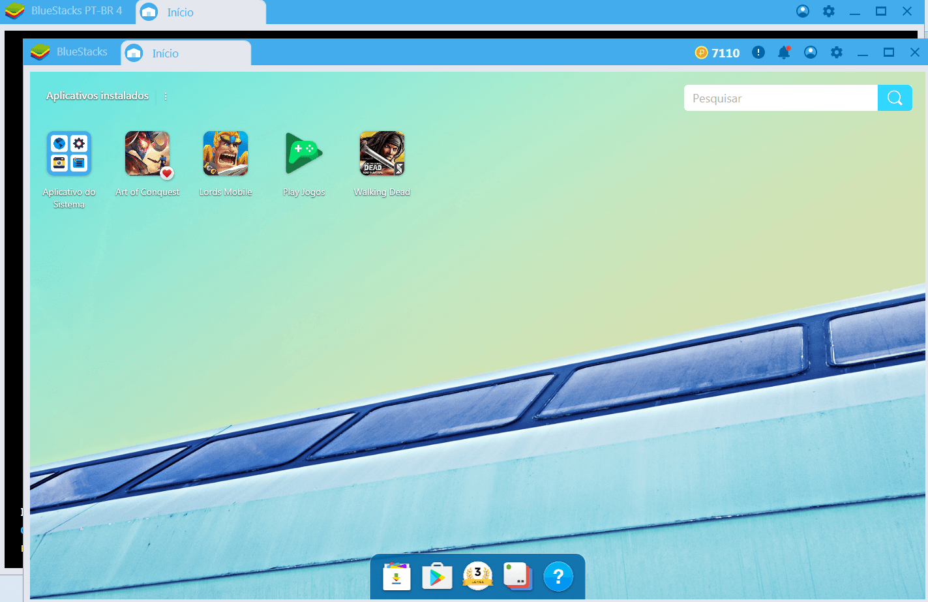Select Início tab in BlueStacks PT-BR 4 window
928x602 pixels.
click(x=201, y=12)
